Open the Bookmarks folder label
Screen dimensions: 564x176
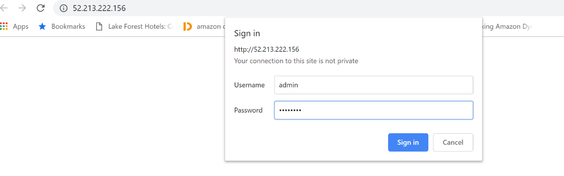point(68,27)
